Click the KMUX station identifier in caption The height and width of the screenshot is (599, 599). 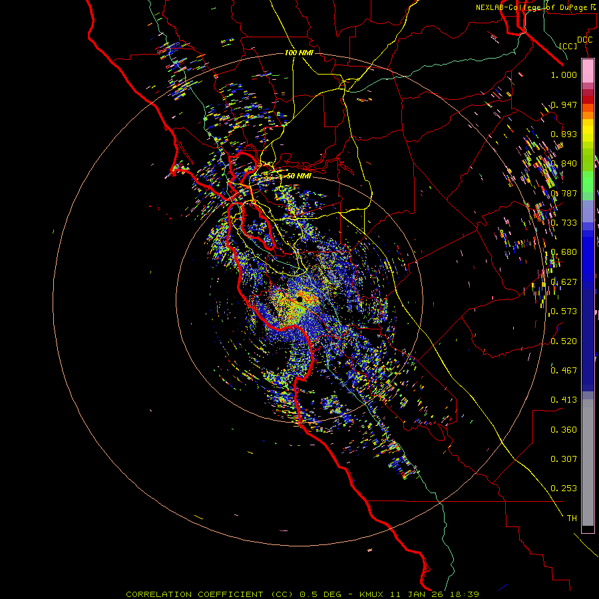click(373, 594)
